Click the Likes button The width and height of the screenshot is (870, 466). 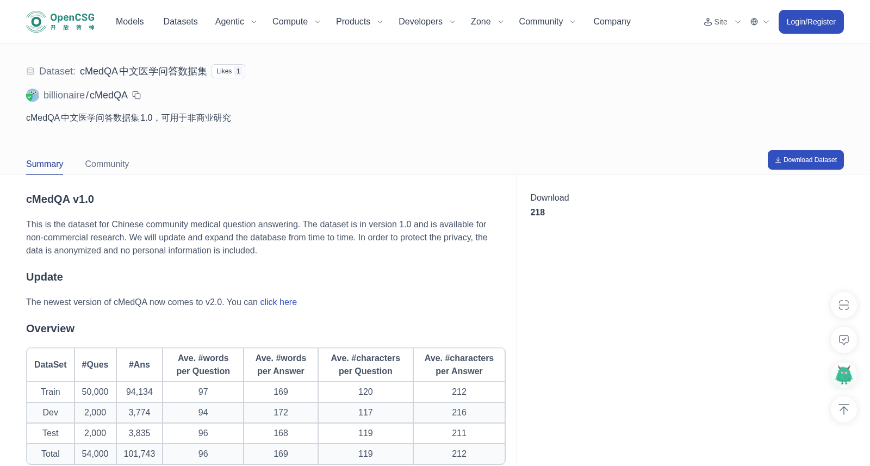point(228,71)
